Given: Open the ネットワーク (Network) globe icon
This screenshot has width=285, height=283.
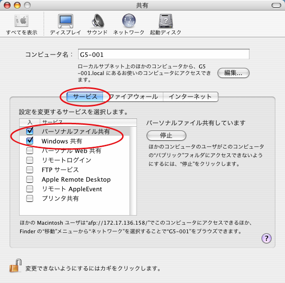Looking at the screenshot, I should (129, 21).
